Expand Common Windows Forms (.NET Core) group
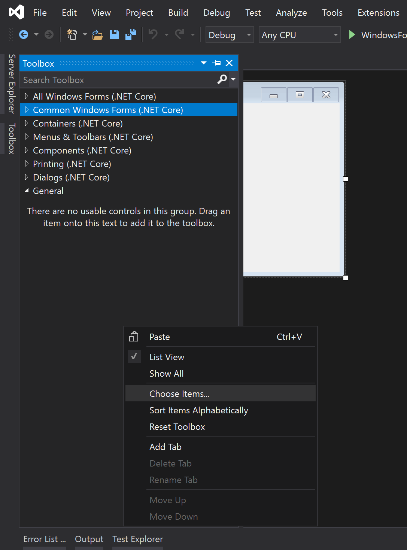The image size is (407, 550). click(x=27, y=109)
